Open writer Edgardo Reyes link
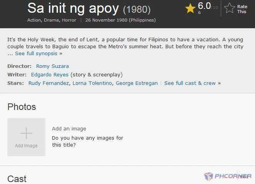This screenshot has height=184, width=255. [x=50, y=74]
